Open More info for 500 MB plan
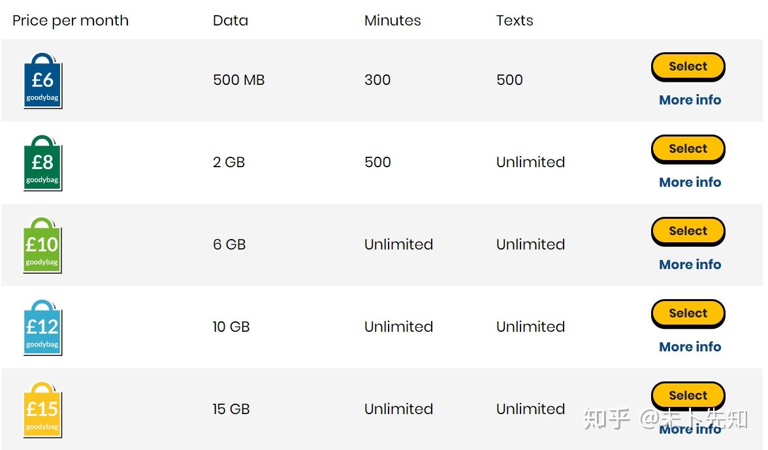Viewport: 768px width, 450px height. click(x=690, y=100)
